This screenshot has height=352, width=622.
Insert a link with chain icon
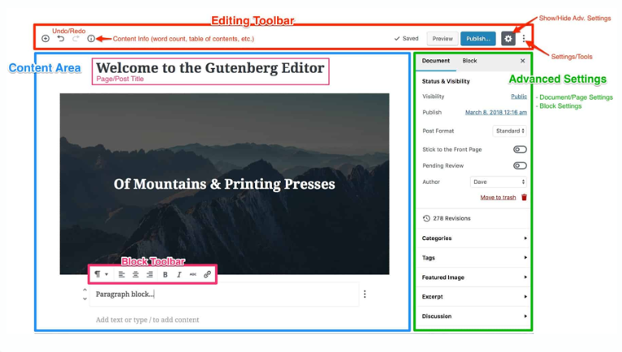click(207, 274)
